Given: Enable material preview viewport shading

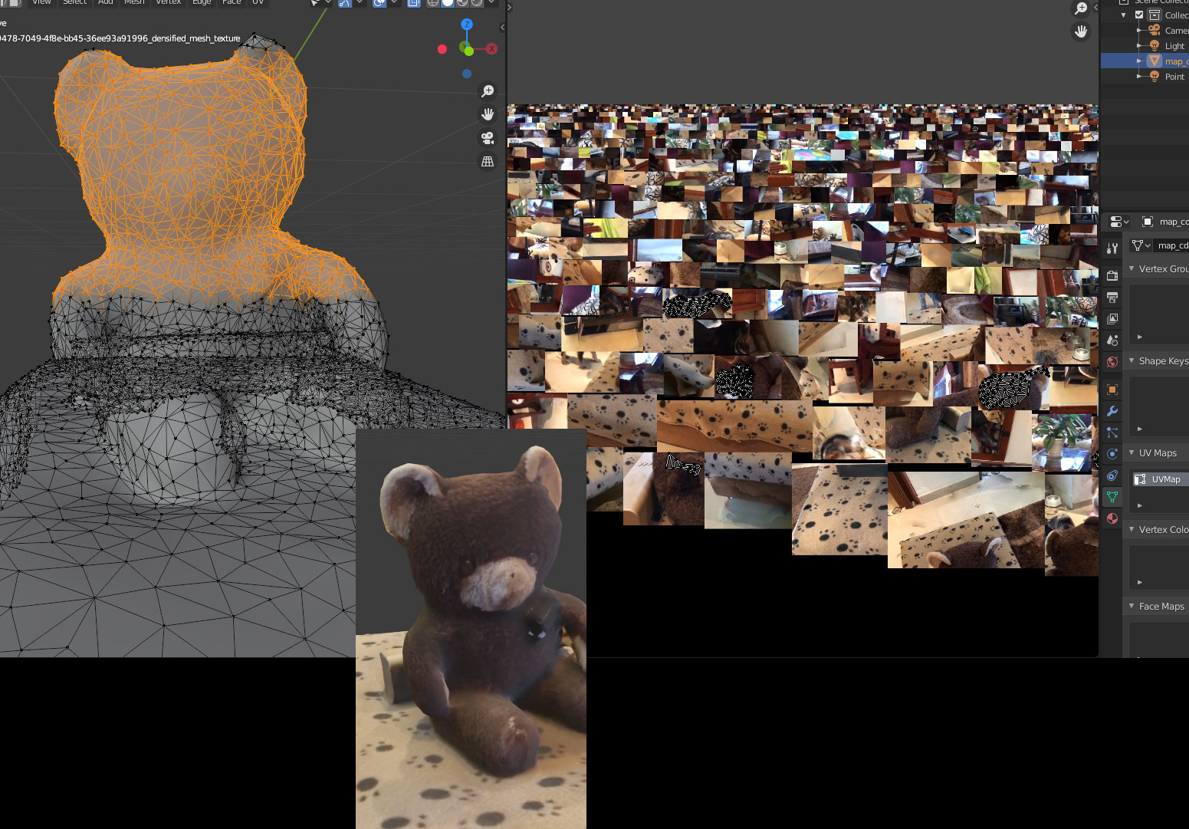Looking at the screenshot, I should (462, 2).
